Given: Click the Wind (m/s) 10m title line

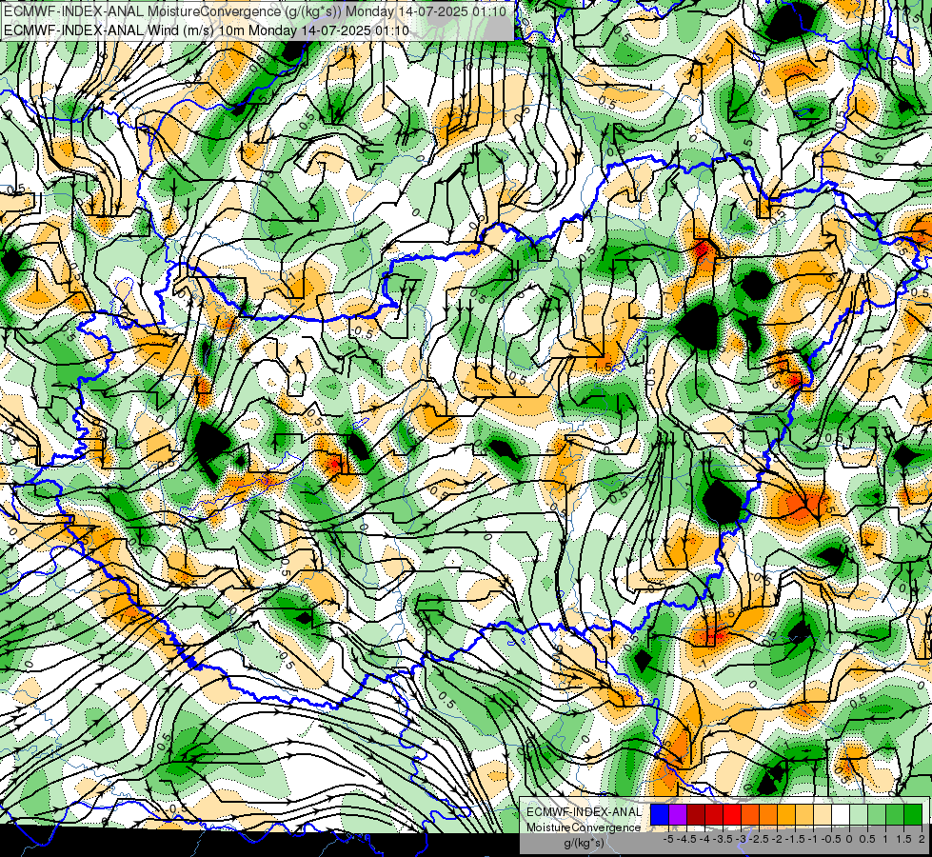Looking at the screenshot, I should (x=207, y=30).
